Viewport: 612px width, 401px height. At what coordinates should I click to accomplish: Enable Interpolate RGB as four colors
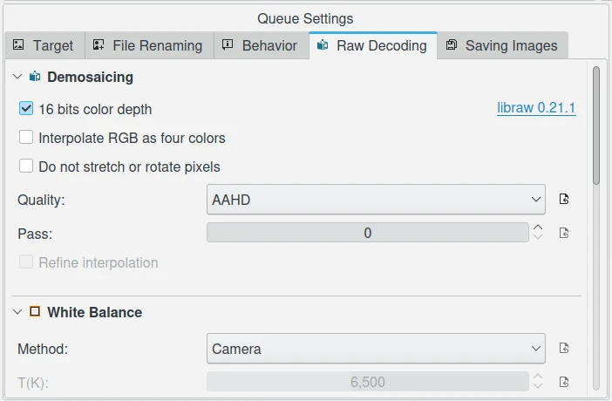click(26, 138)
